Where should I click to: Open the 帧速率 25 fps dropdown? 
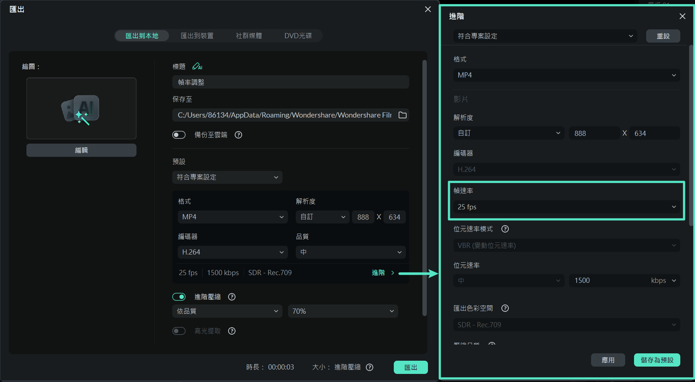coord(566,207)
